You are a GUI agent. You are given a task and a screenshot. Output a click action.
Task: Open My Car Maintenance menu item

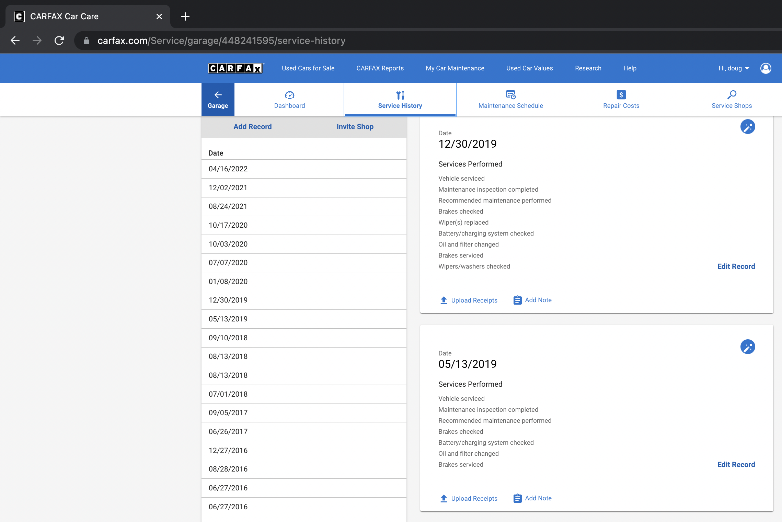[x=455, y=68]
